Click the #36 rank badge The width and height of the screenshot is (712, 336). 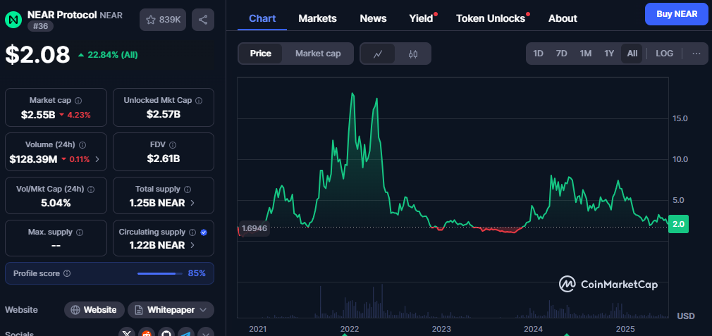coord(41,26)
